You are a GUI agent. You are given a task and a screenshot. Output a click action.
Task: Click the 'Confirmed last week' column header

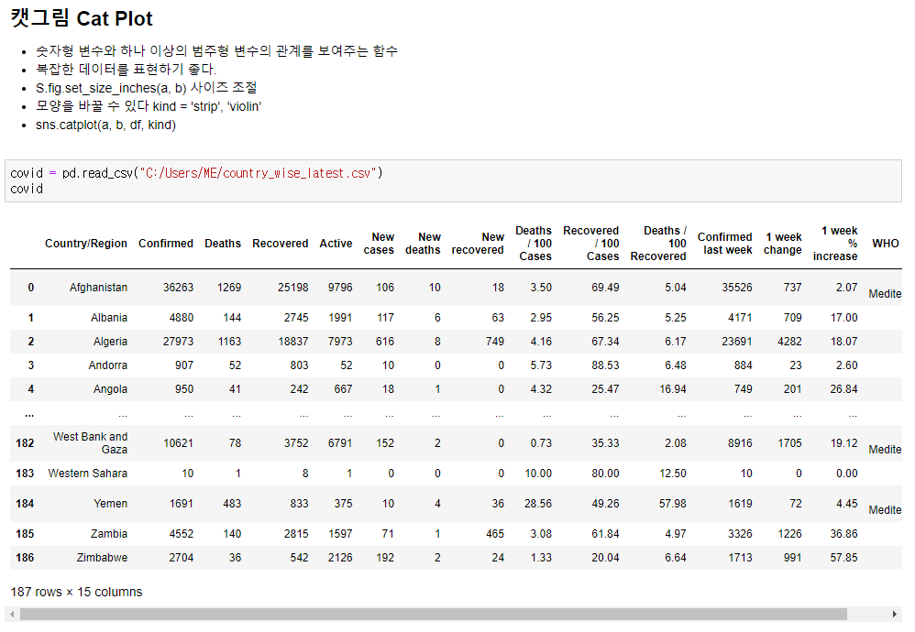725,243
